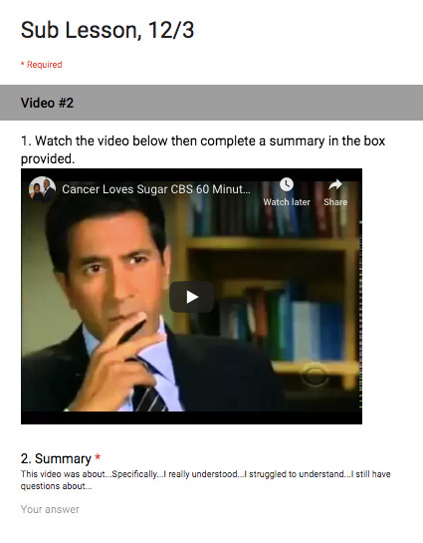Open the video title Cancer Loves Sugar link
This screenshot has height=543, width=423.
tap(156, 189)
